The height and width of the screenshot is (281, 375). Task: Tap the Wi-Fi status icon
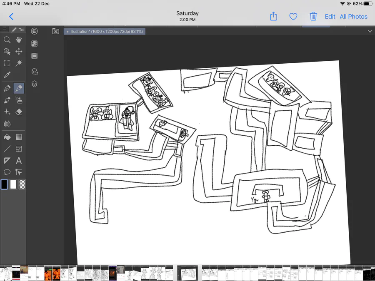click(x=342, y=4)
